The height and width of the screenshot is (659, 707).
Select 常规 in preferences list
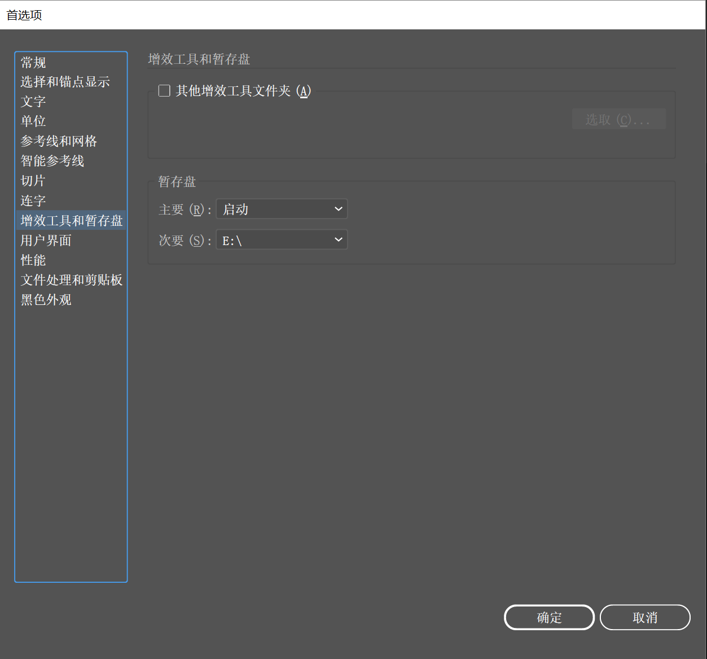pyautogui.click(x=71, y=62)
